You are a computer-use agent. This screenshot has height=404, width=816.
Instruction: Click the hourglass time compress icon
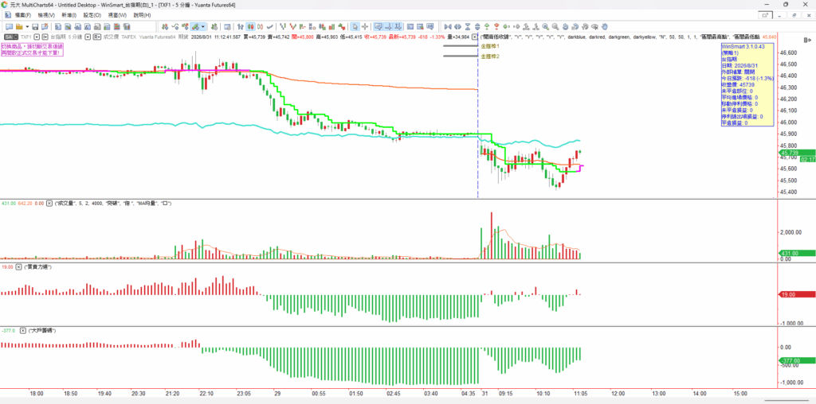[x=467, y=26]
